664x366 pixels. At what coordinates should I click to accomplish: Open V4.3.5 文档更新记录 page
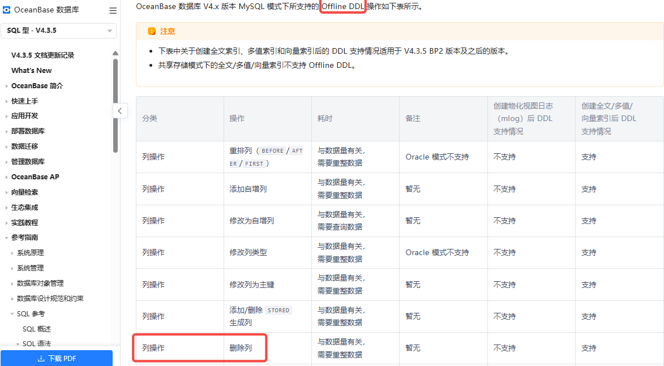point(42,55)
